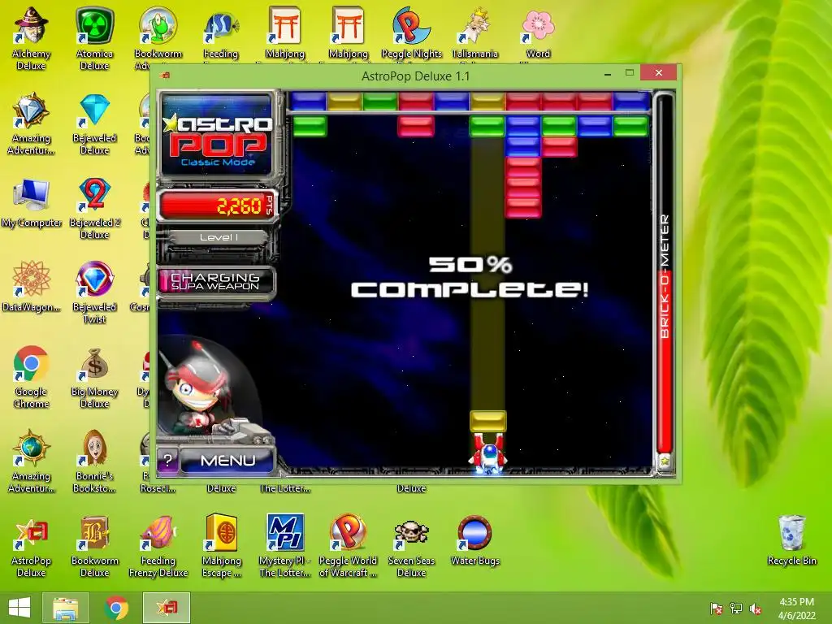The width and height of the screenshot is (832, 624).
Task: Open the Alchemy Deluxe desktop icon
Action: click(x=31, y=39)
